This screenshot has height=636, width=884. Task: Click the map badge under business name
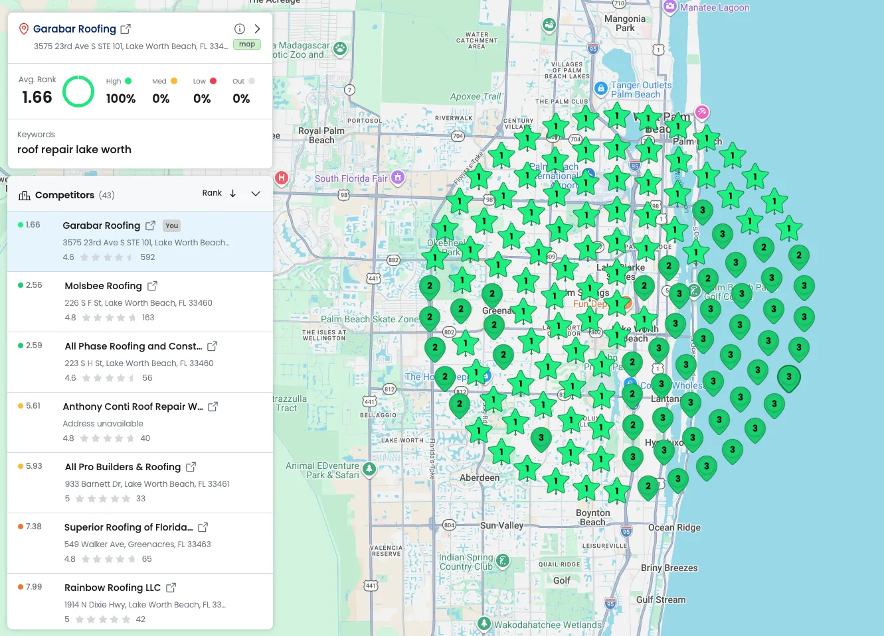pos(247,44)
